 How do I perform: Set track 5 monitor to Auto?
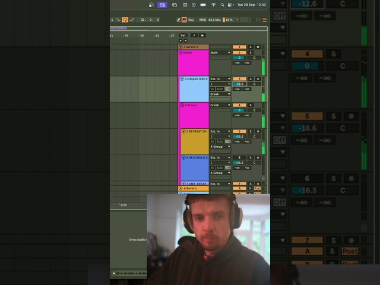coord(220,141)
